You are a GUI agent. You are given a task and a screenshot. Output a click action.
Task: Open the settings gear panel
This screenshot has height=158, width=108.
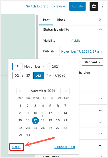point(94,6)
